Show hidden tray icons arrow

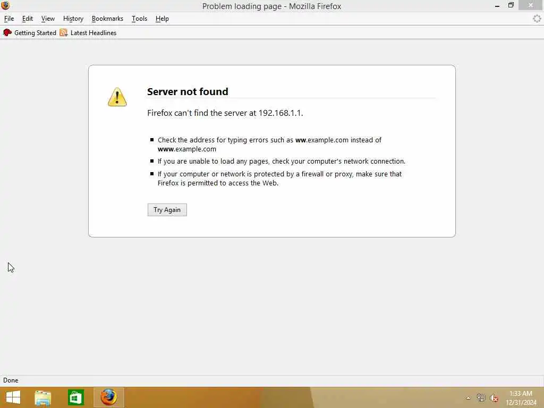click(x=468, y=398)
